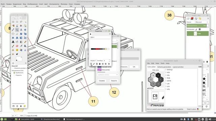Click refresh brushes icon
This screenshot has height=121, width=216.
[206, 107]
